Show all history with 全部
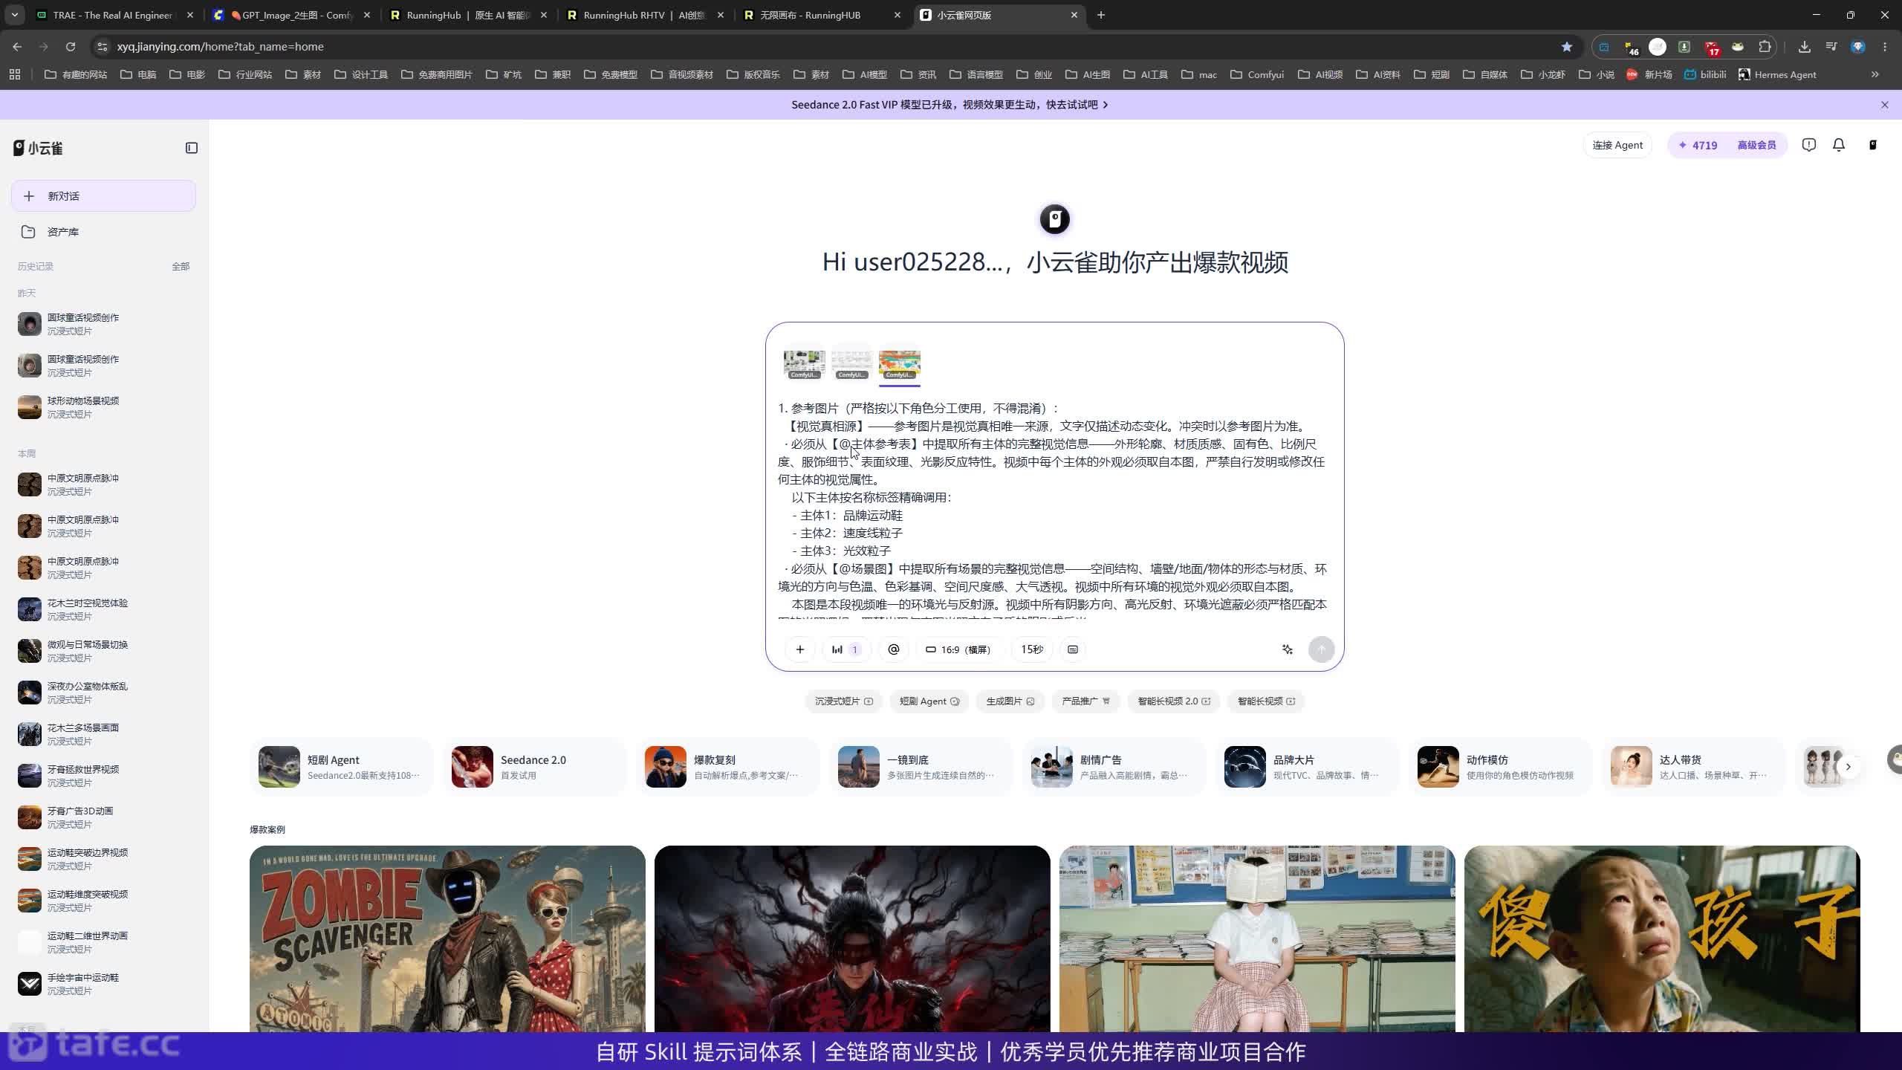Image resolution: width=1902 pixels, height=1070 pixels. [181, 266]
